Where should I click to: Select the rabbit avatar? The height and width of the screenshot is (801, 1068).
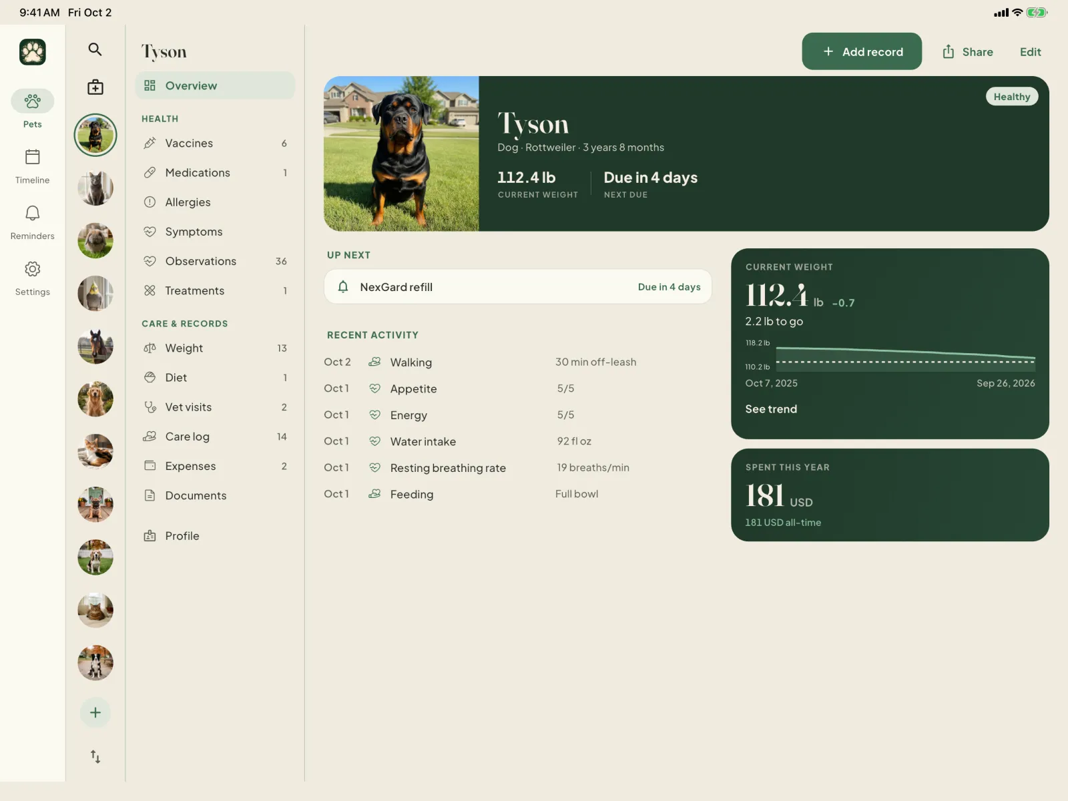pos(95,240)
